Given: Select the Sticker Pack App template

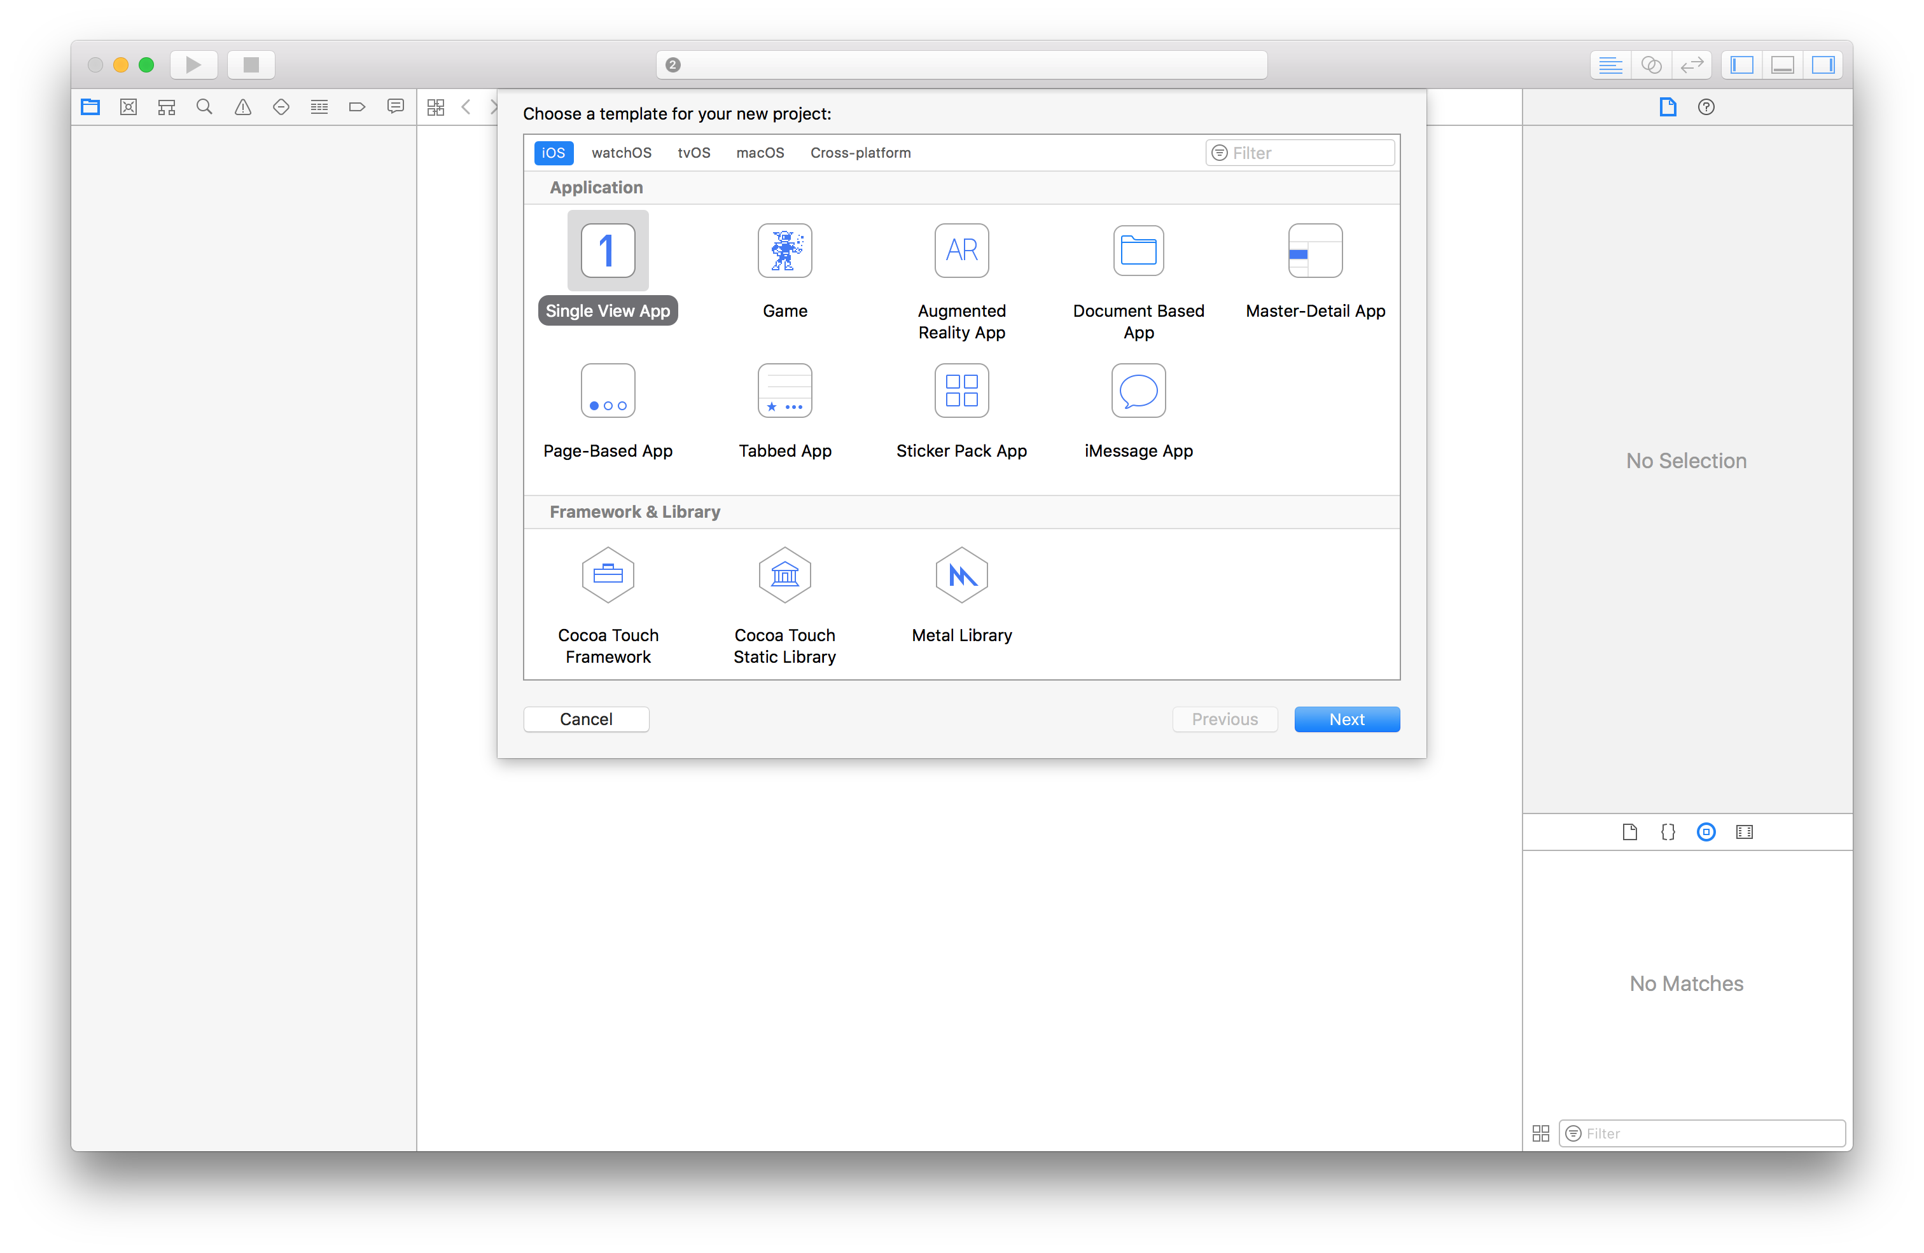Looking at the screenshot, I should (x=962, y=411).
